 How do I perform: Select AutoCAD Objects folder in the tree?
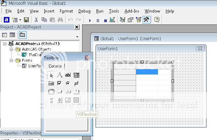coord(36,49)
